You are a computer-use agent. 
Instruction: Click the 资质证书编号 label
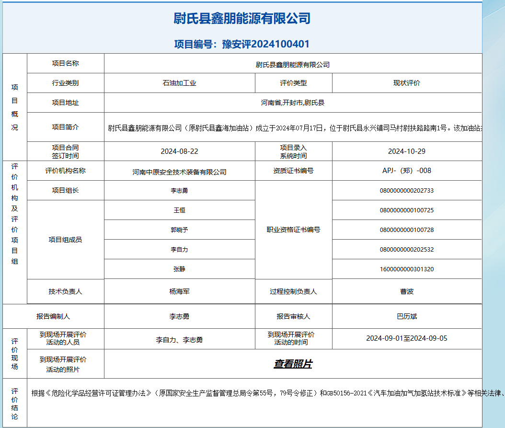coord(293,171)
